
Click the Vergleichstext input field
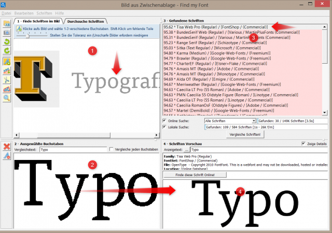coord(73,150)
